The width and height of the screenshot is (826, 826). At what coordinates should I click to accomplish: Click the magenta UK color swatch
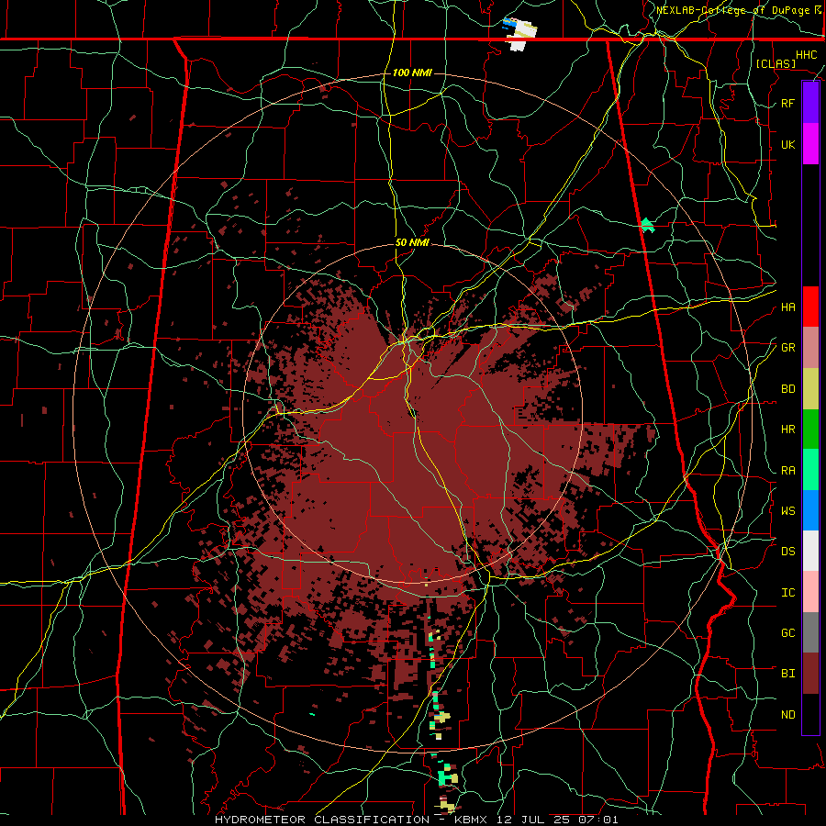[x=810, y=144]
